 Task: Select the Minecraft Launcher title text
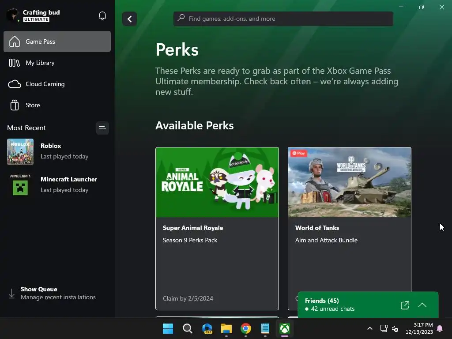69,179
